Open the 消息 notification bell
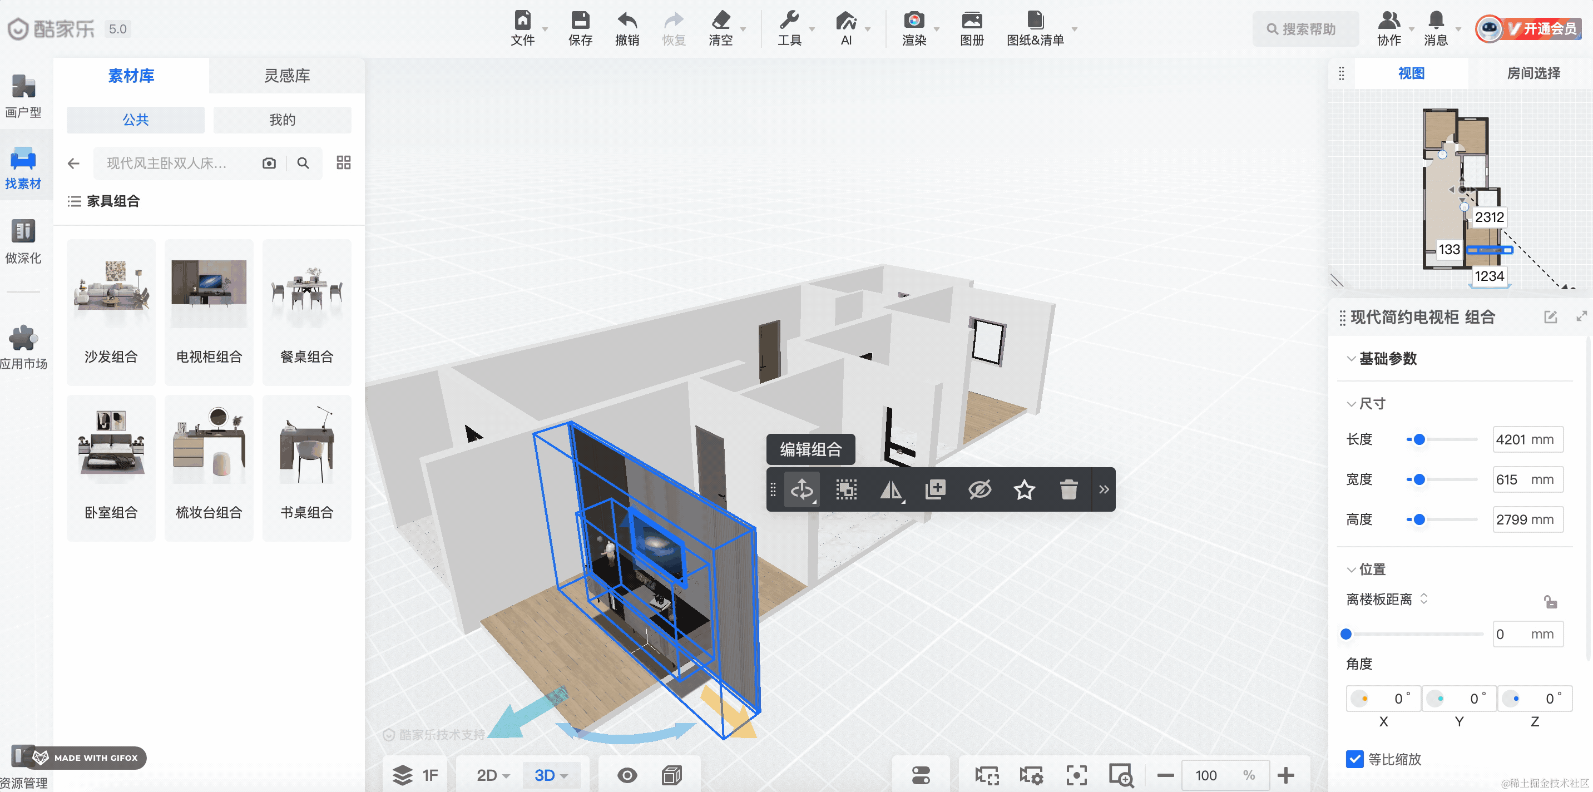The height and width of the screenshot is (792, 1593). pos(1435,21)
